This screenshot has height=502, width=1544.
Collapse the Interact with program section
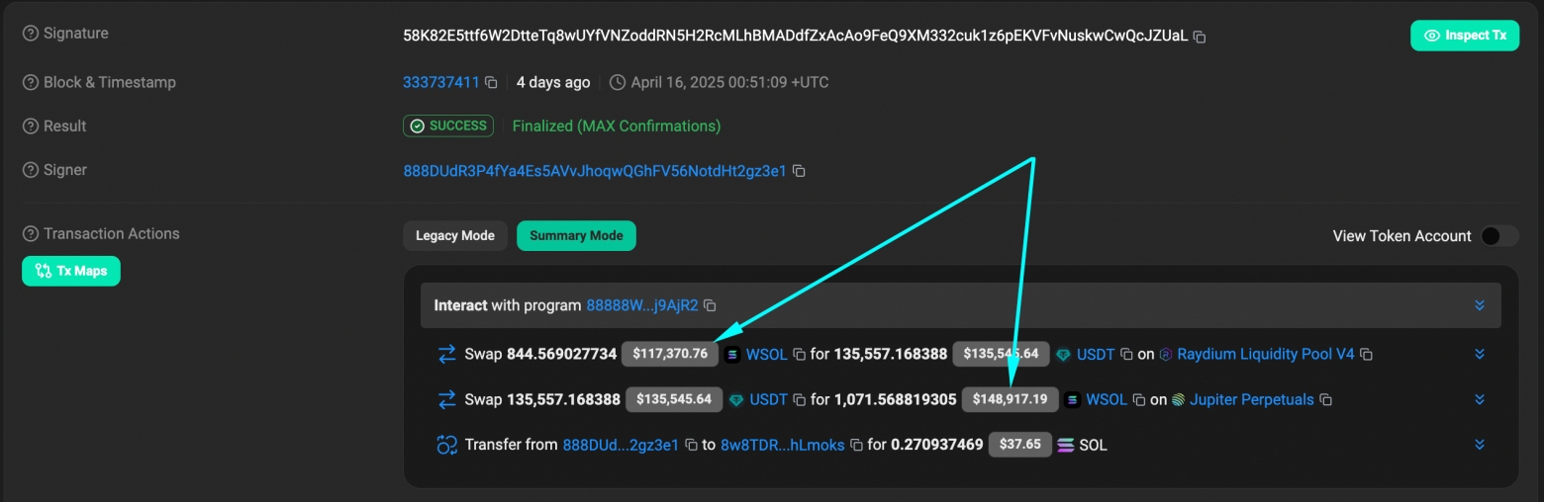1480,305
